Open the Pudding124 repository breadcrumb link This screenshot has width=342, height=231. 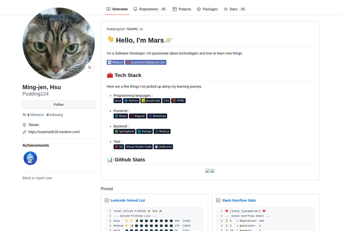point(115,29)
